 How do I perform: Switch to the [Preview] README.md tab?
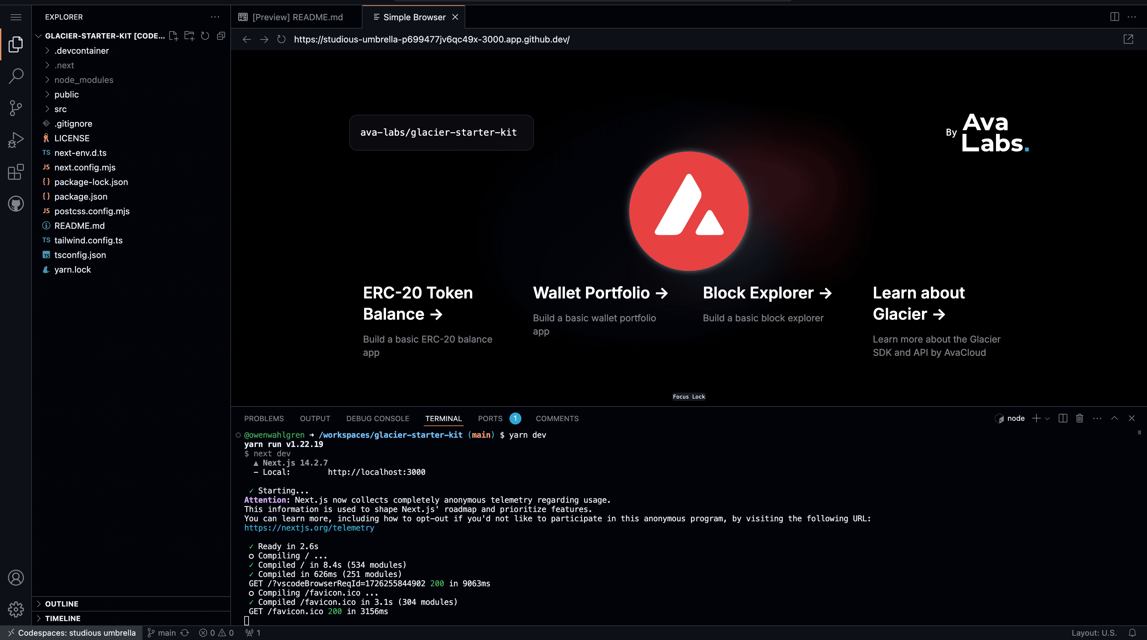point(297,17)
